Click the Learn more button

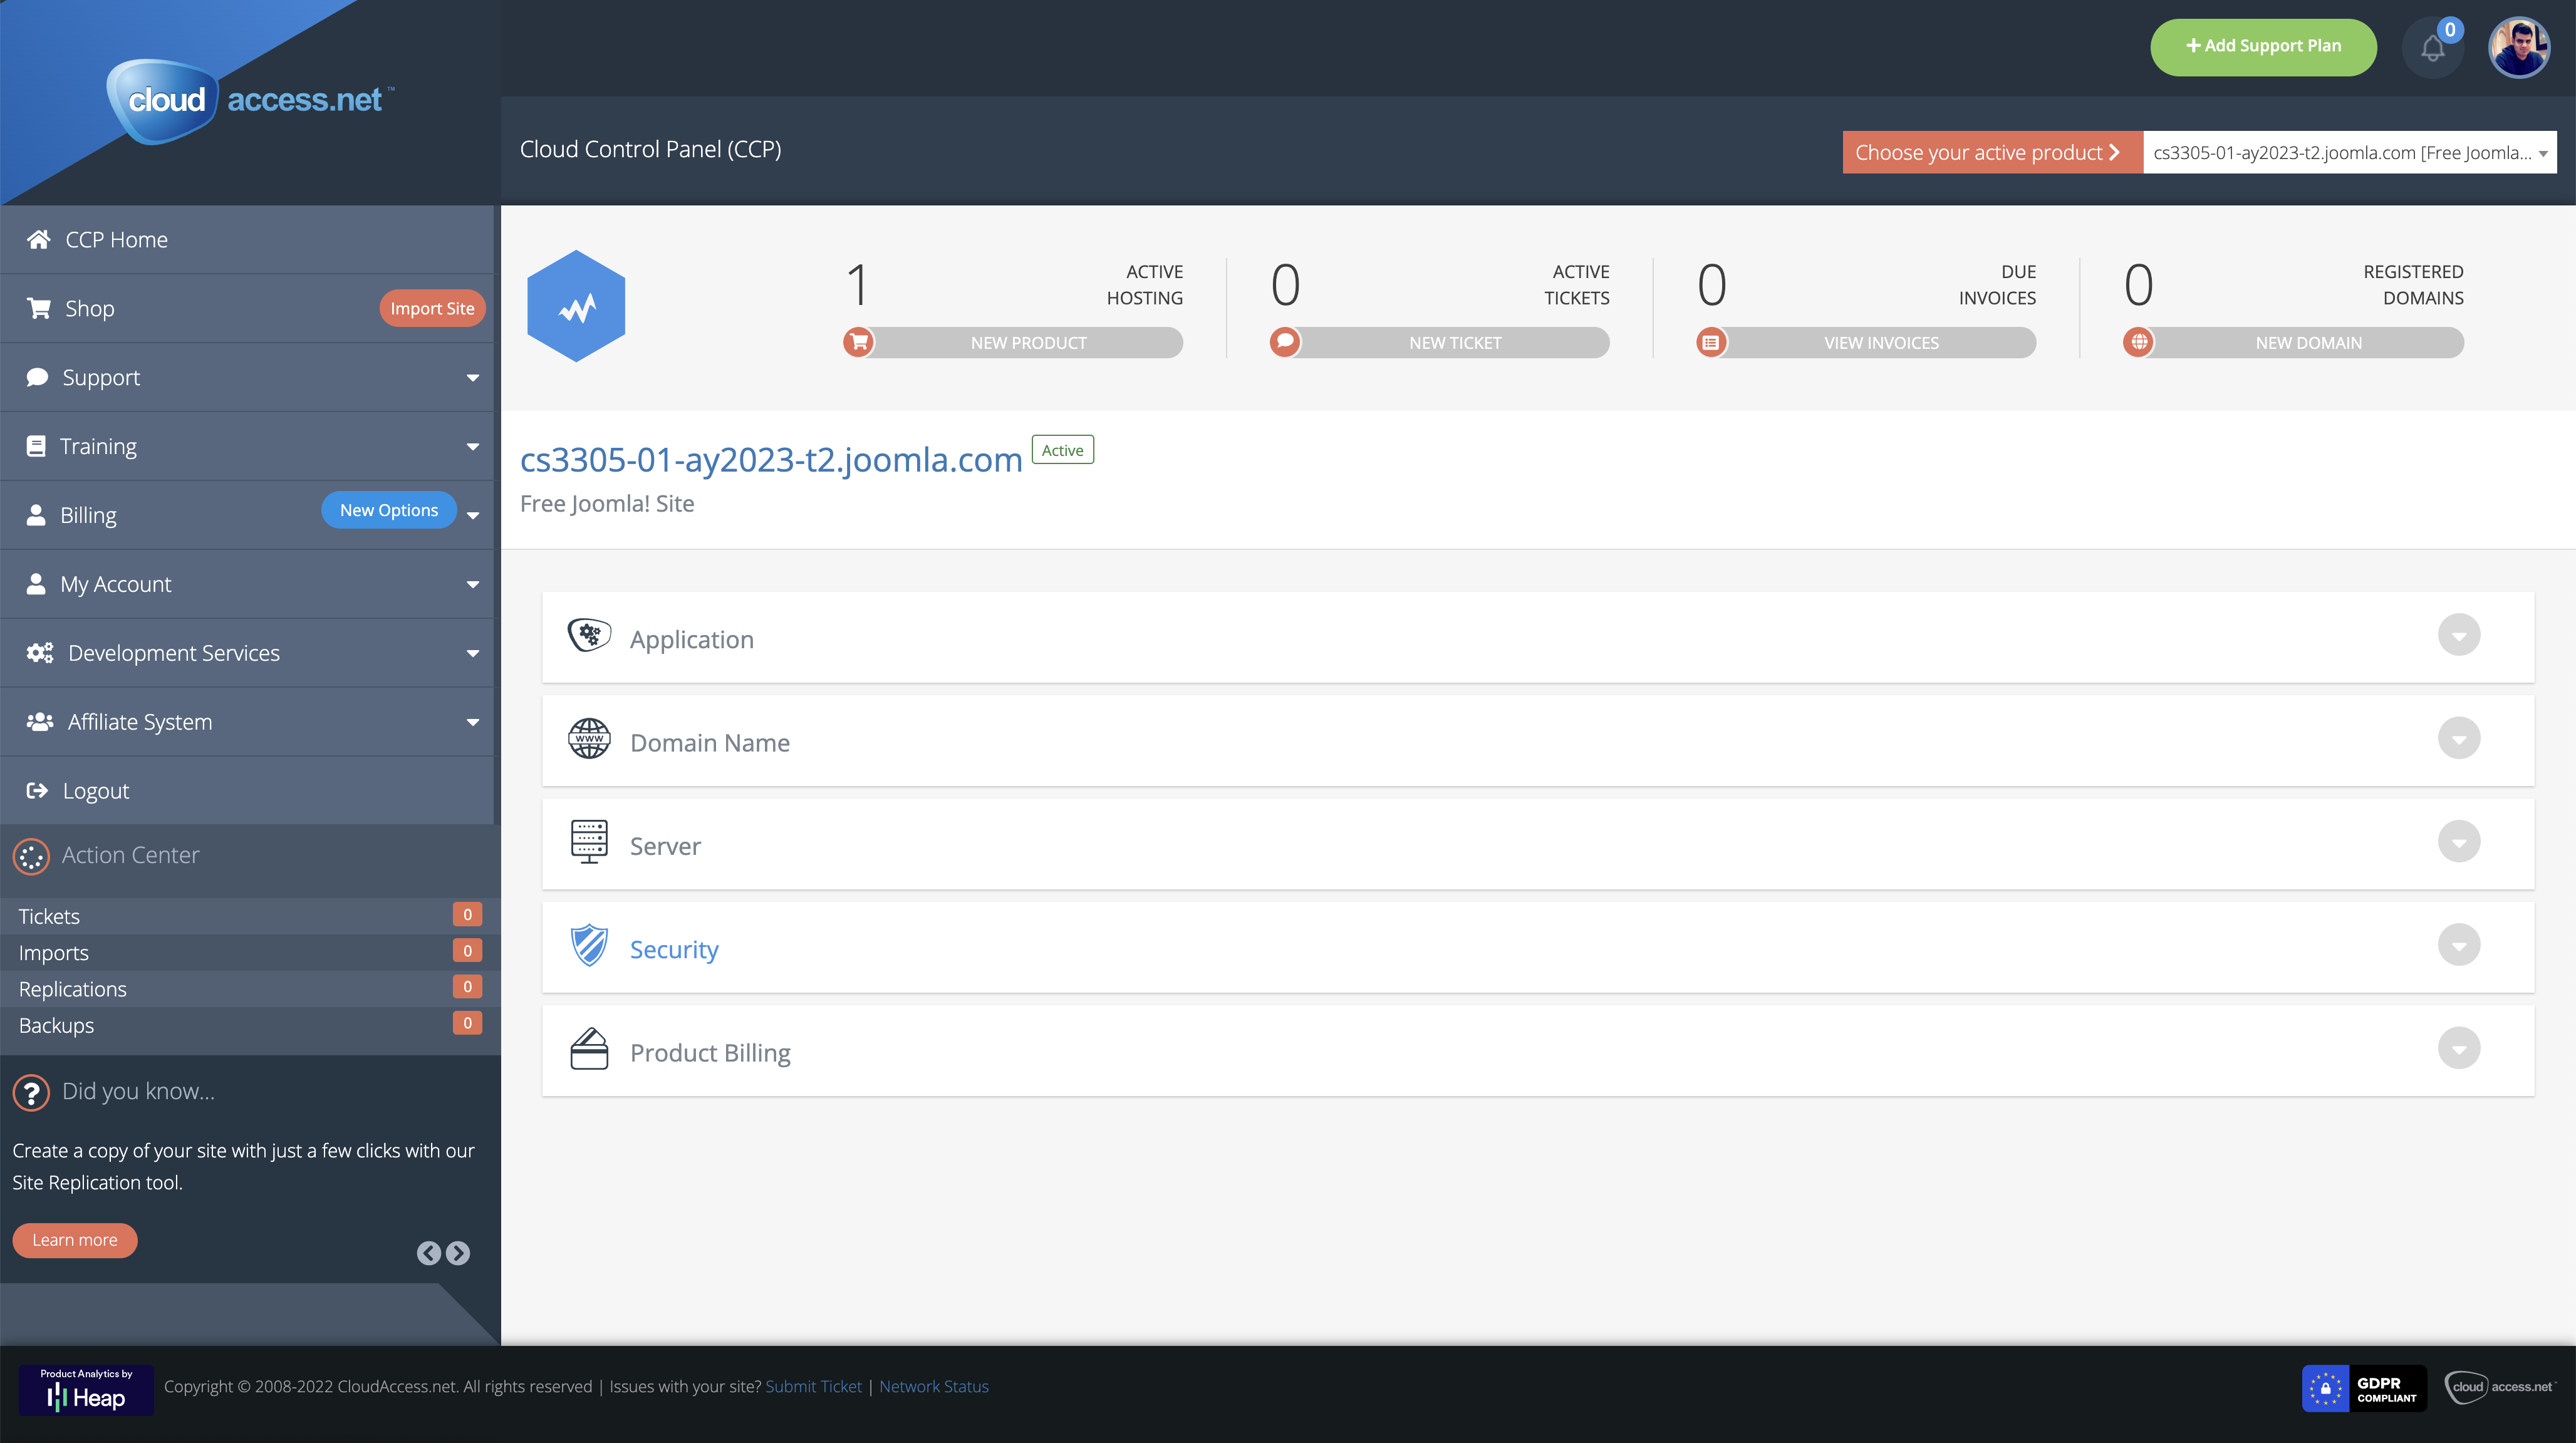[x=75, y=1240]
